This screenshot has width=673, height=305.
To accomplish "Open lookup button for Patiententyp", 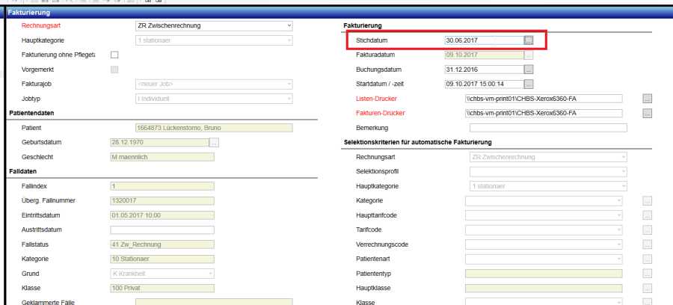I will click(648, 274).
